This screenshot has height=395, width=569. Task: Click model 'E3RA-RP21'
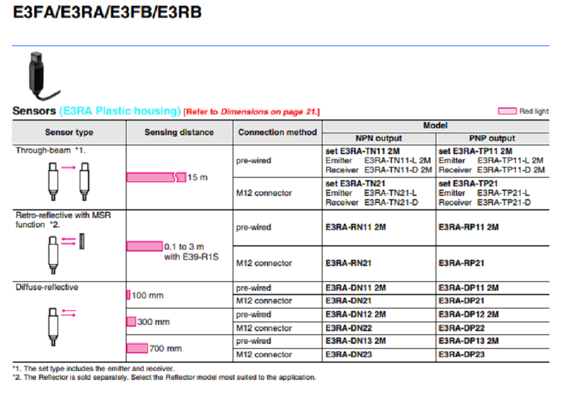(x=462, y=263)
